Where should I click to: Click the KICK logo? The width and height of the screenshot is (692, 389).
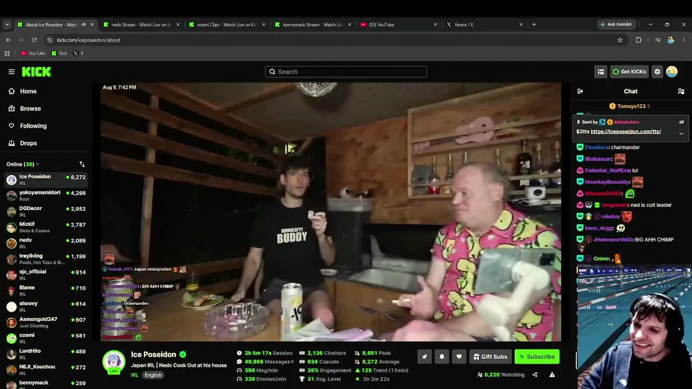[x=36, y=71]
